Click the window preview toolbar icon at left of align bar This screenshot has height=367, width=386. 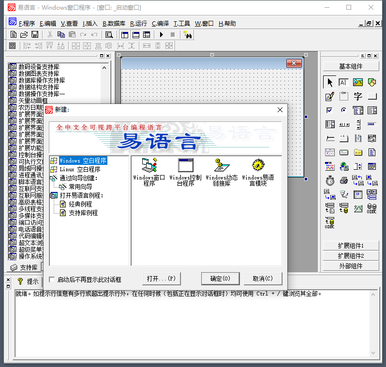(x=12, y=46)
